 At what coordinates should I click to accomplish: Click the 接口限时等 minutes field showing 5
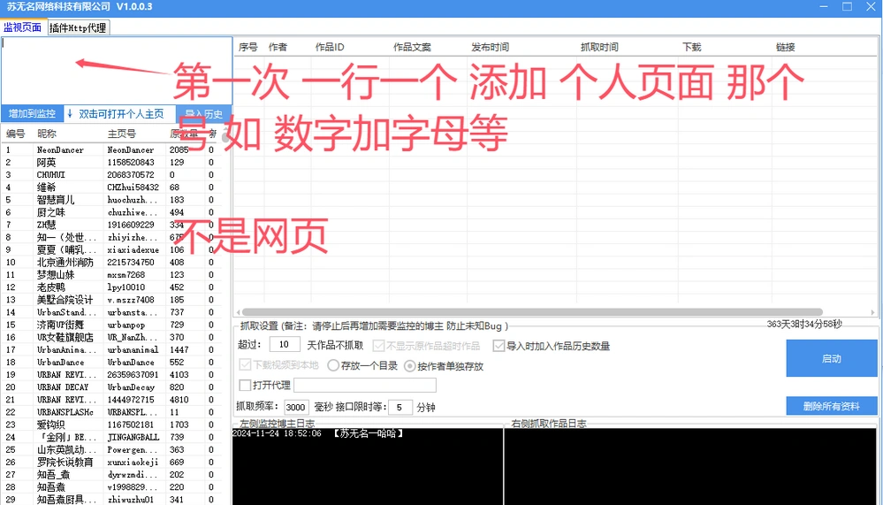(x=399, y=407)
